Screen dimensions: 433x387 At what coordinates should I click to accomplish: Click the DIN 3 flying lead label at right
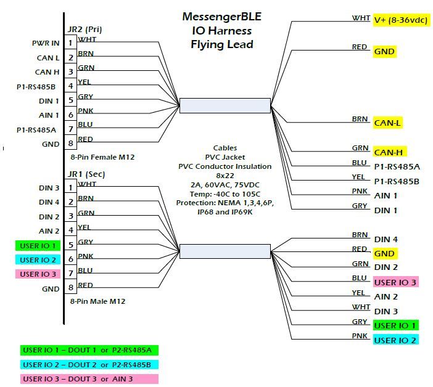coord(386,311)
